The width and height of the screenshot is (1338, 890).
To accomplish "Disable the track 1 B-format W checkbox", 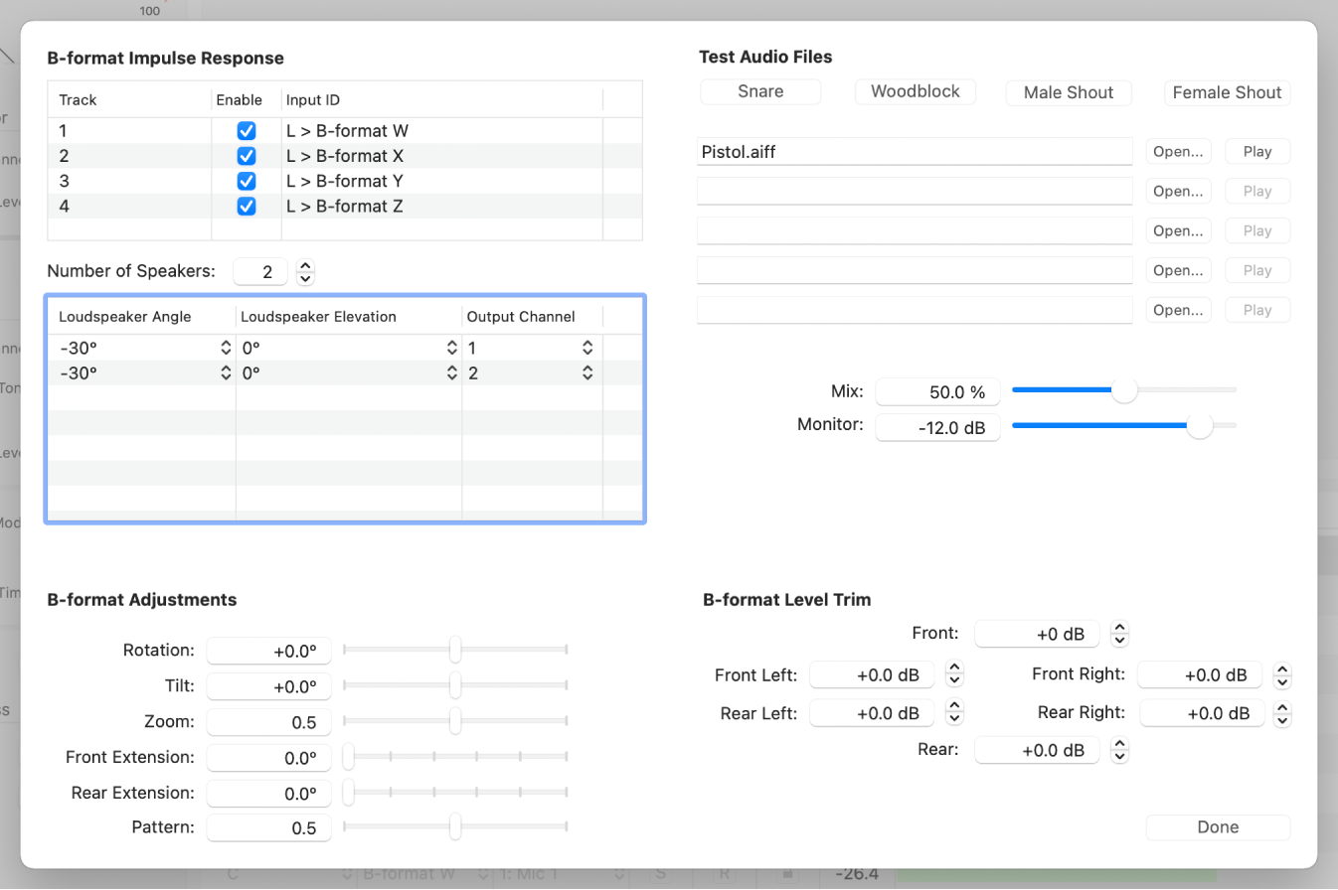I will (x=247, y=130).
